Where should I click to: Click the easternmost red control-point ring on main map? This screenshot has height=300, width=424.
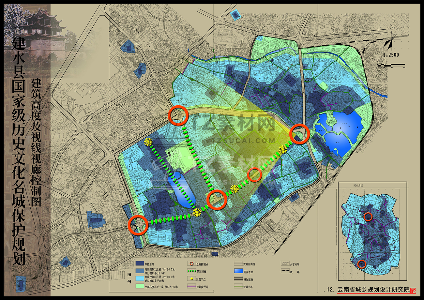299,134
